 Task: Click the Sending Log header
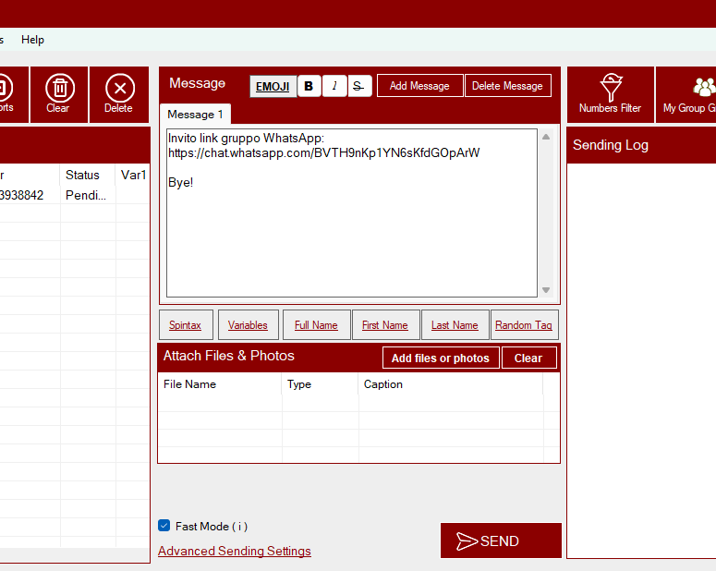[x=611, y=145]
